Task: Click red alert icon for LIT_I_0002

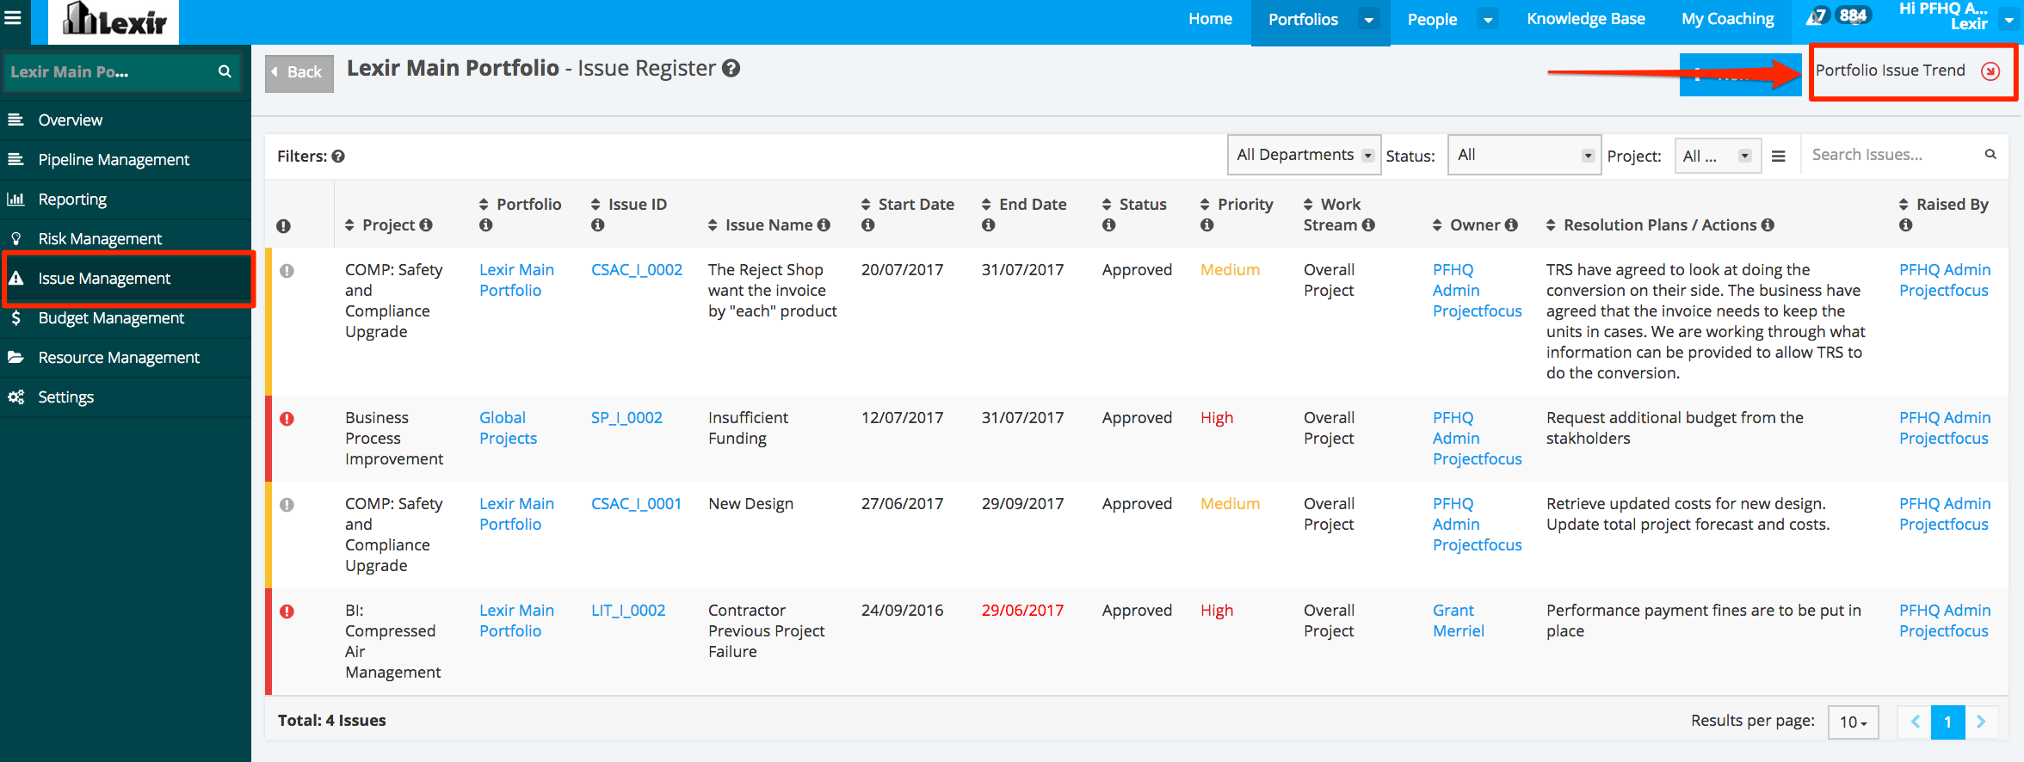Action: coord(287,611)
